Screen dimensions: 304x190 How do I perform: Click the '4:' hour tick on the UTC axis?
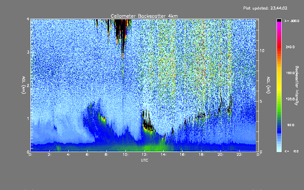point(69,155)
